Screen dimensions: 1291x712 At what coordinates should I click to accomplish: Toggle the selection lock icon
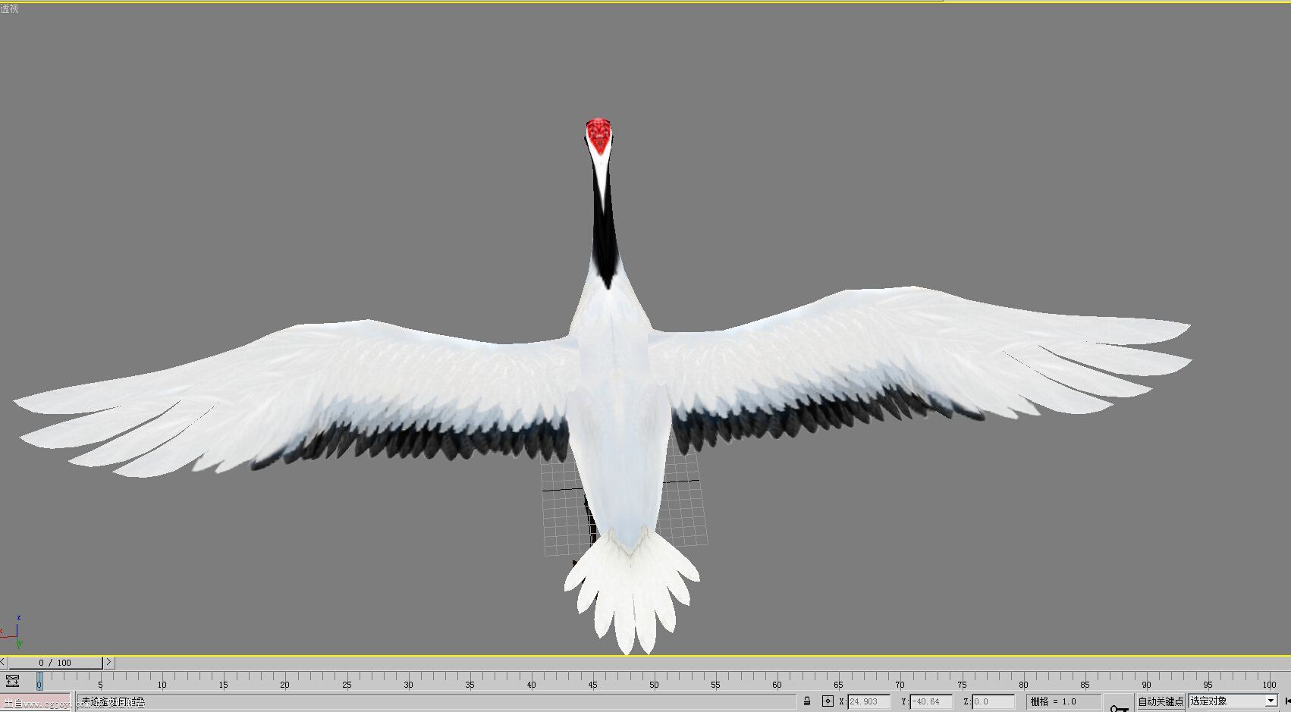click(x=807, y=701)
